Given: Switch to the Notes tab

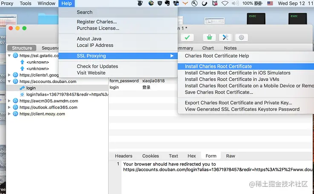Looking at the screenshot, I should pos(230,48).
